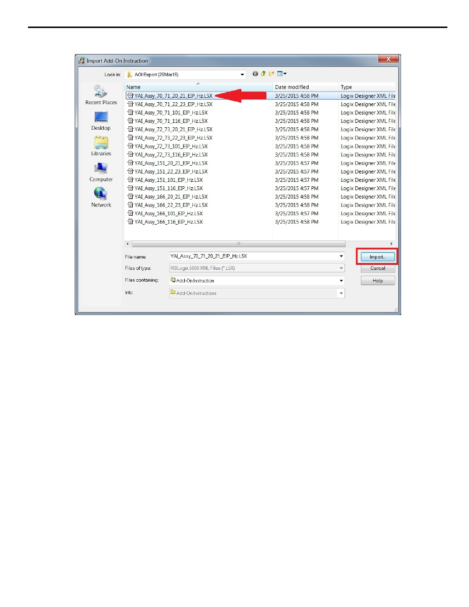The width and height of the screenshot is (469, 607).
Task: Open Computer shortcut in sidebar
Action: coord(101,172)
